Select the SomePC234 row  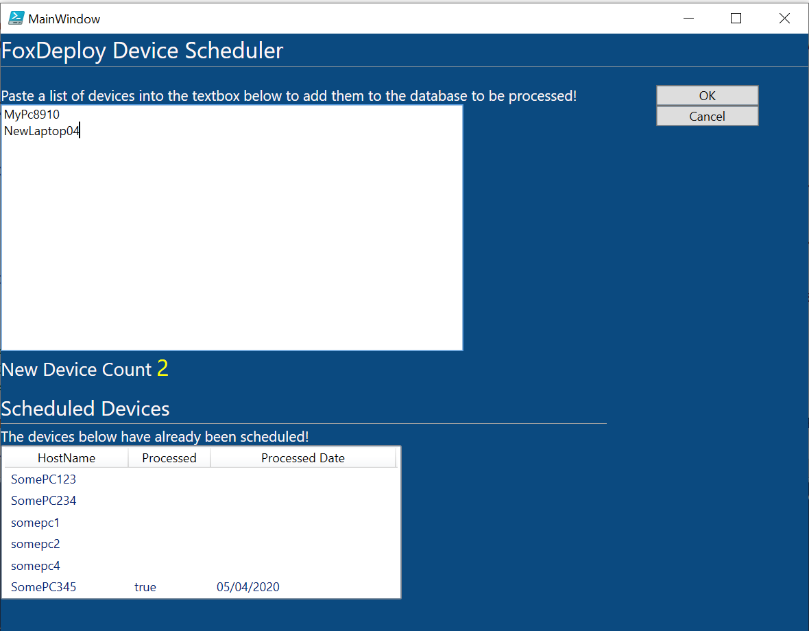point(201,501)
